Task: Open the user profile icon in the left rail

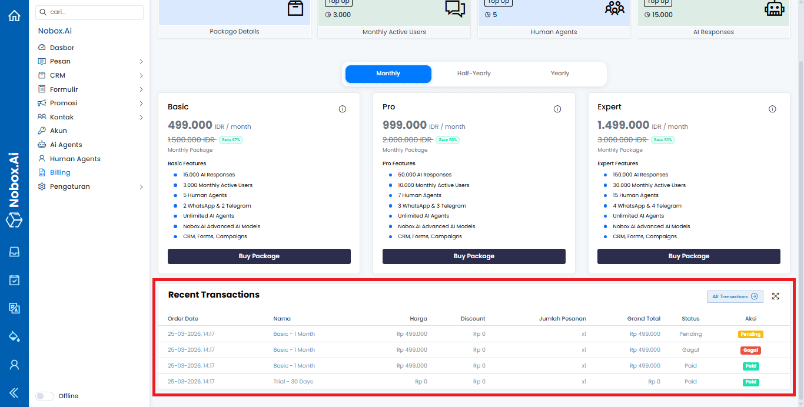Action: (14, 365)
